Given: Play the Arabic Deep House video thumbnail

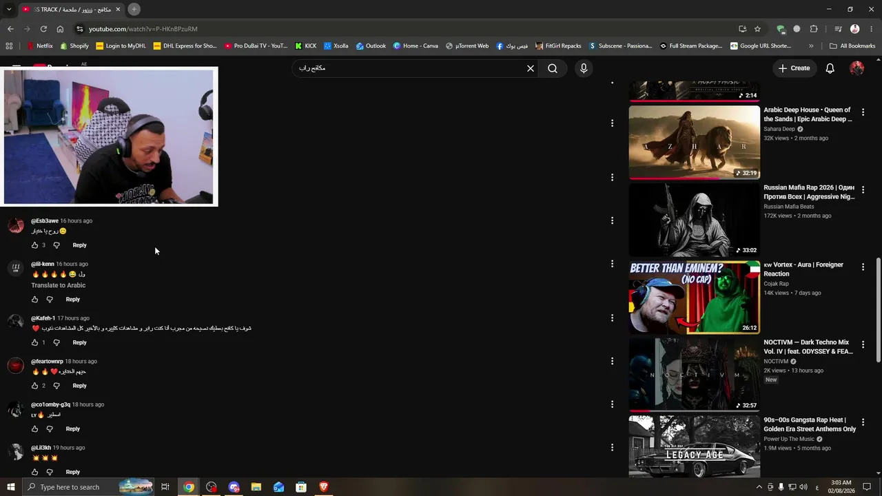Looking at the screenshot, I should coord(694,143).
